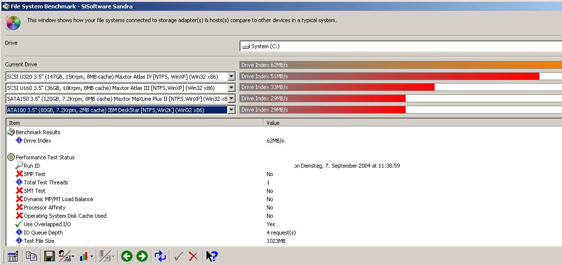
Task: Open dropdown arrow for SCSI U320 Maxtor Atlas IV
Action: [x=232, y=76]
